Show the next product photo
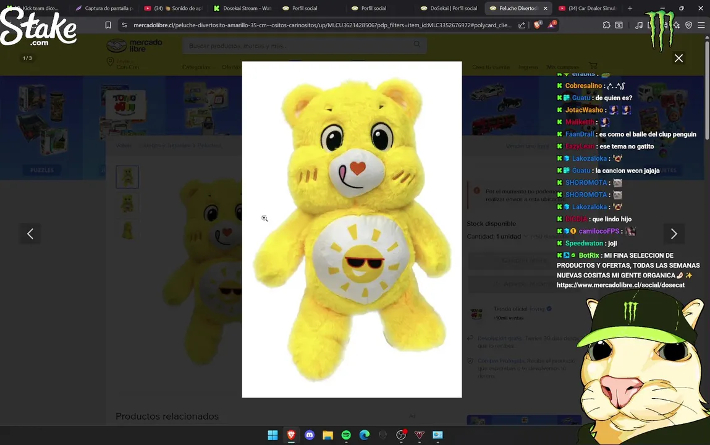This screenshot has height=445, width=710. click(x=674, y=234)
